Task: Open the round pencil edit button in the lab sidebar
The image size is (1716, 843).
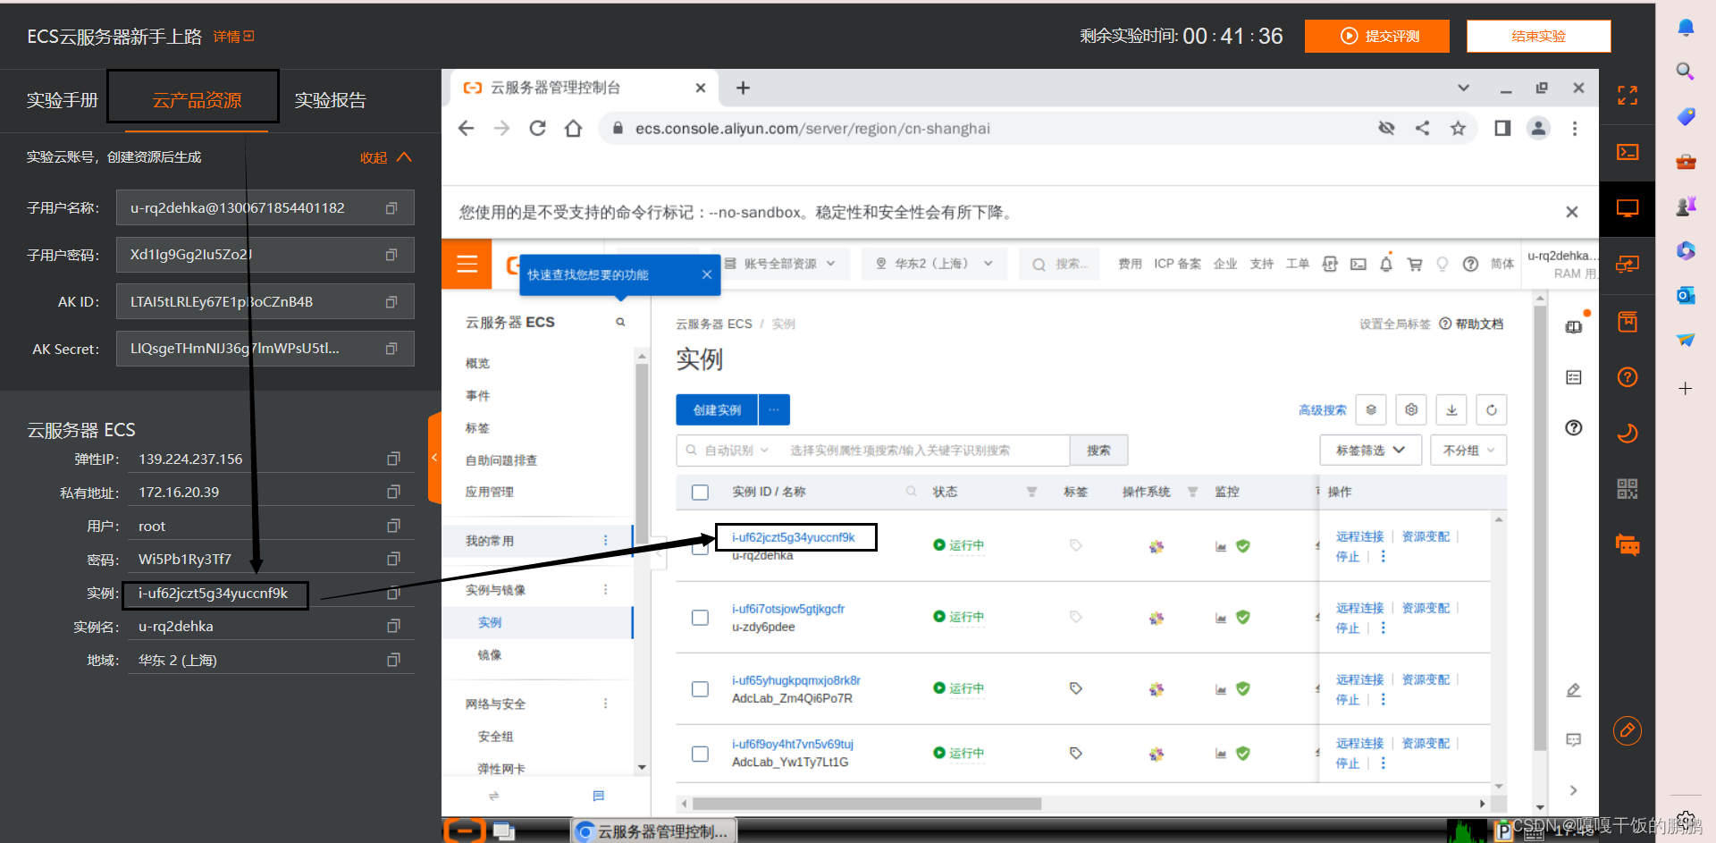Action: tap(1628, 730)
